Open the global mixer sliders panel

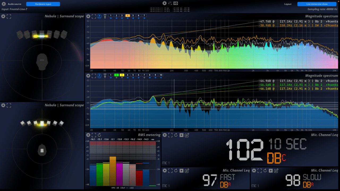coord(170,3)
